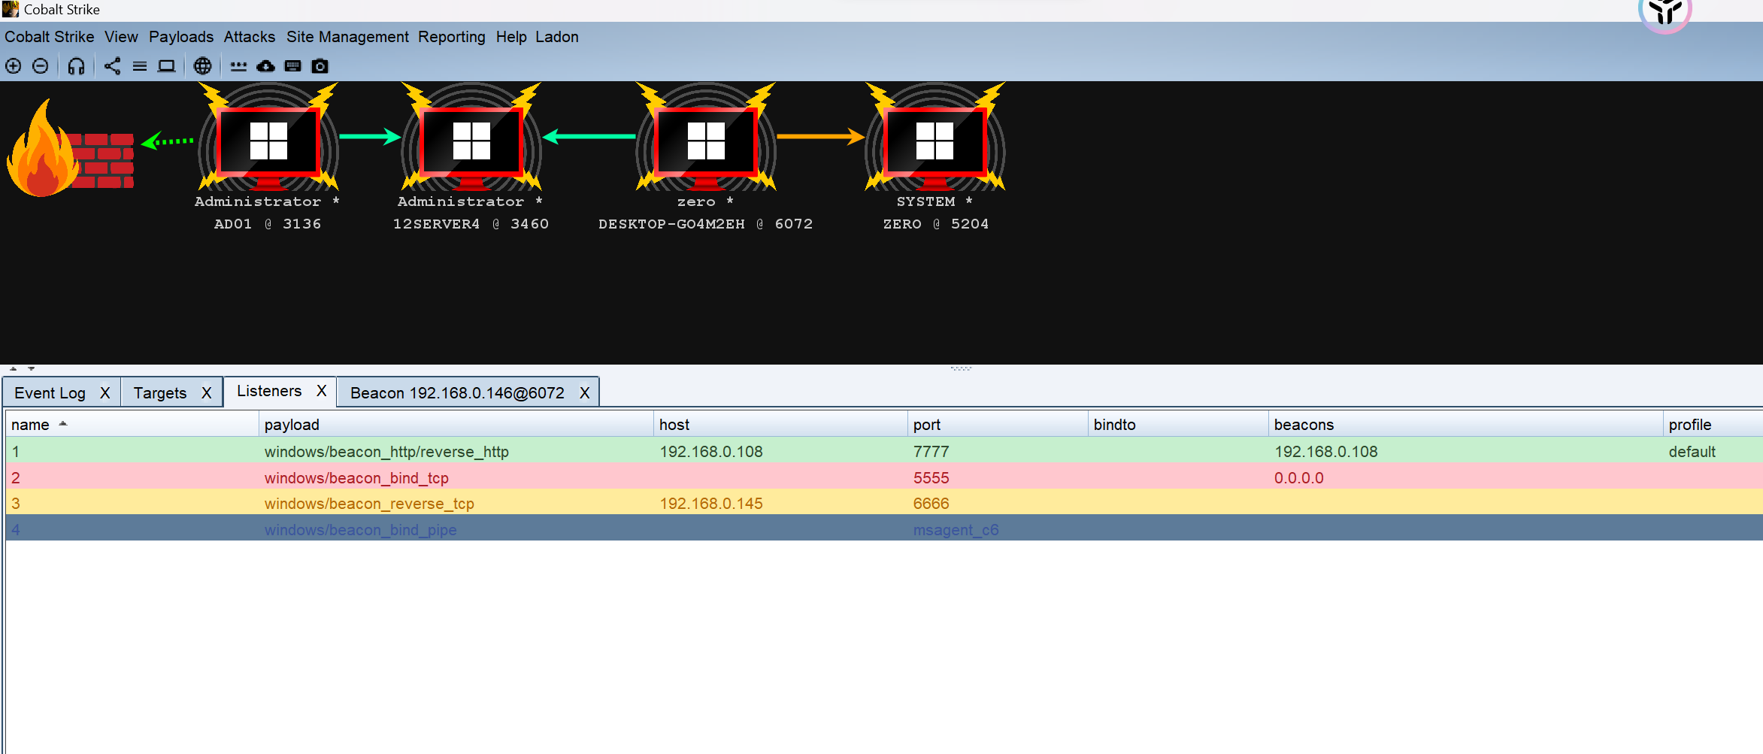Open the Payloads menu

click(180, 37)
